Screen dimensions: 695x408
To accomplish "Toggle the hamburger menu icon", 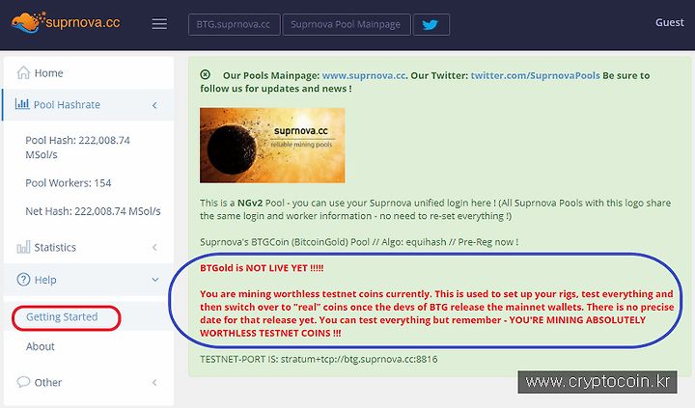I will (x=159, y=24).
